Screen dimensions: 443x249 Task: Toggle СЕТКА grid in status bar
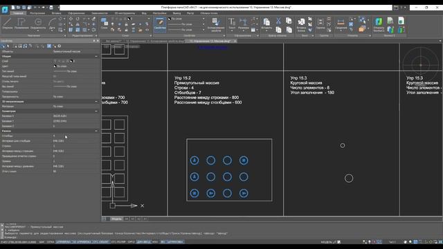(51, 242)
